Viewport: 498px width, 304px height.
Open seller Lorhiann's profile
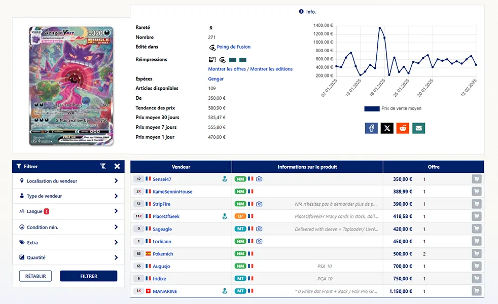point(162,241)
